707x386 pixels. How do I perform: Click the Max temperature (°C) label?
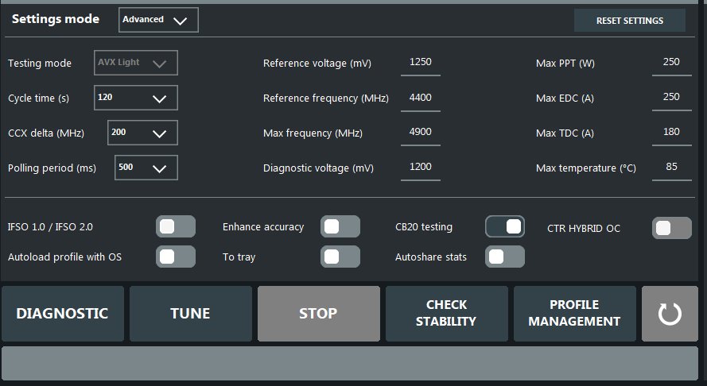coord(586,168)
